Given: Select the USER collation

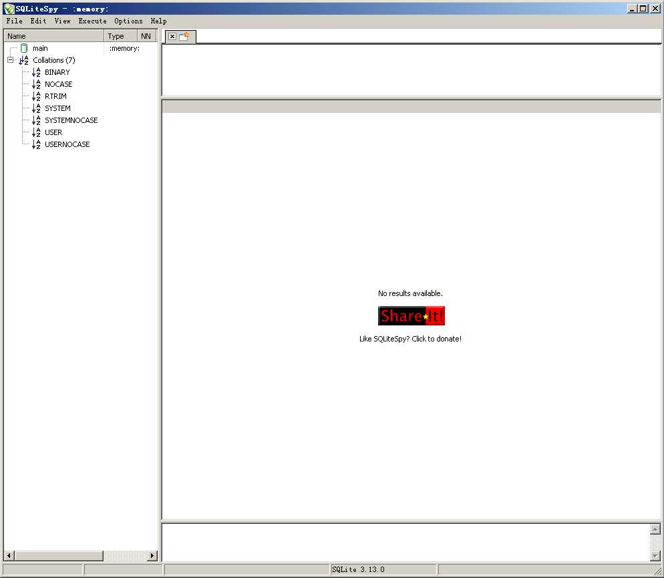Looking at the screenshot, I should (x=53, y=132).
